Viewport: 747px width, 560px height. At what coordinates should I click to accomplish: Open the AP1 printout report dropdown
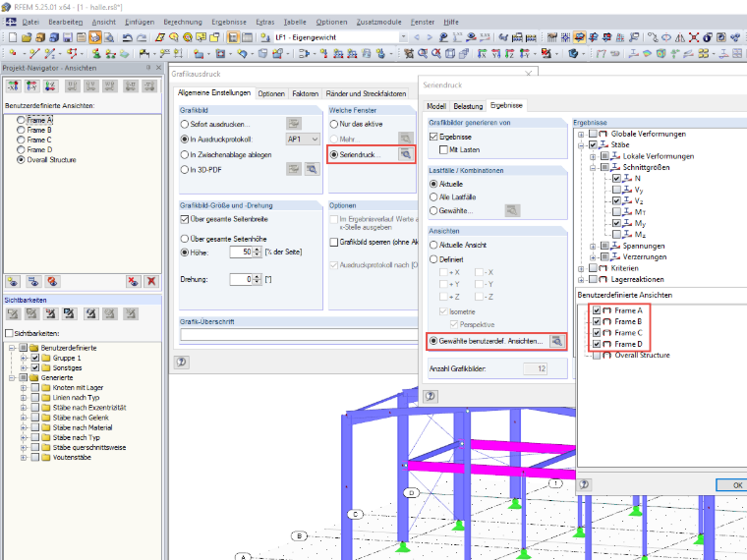click(x=315, y=140)
